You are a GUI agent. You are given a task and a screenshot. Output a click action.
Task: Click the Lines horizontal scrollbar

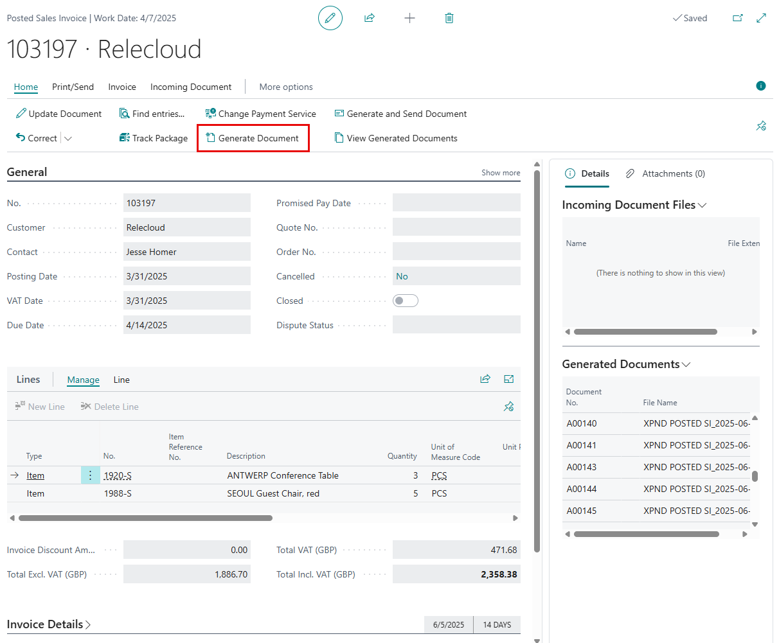coord(145,518)
